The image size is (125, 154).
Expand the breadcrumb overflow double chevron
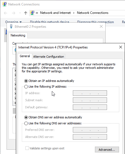[37, 13]
